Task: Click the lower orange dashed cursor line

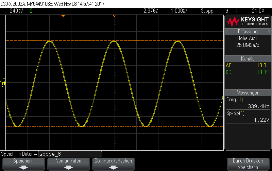Action: pos(115,126)
